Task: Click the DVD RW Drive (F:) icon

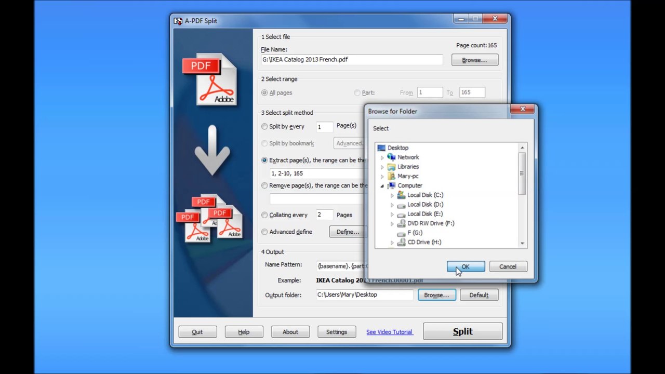Action: coord(401,223)
